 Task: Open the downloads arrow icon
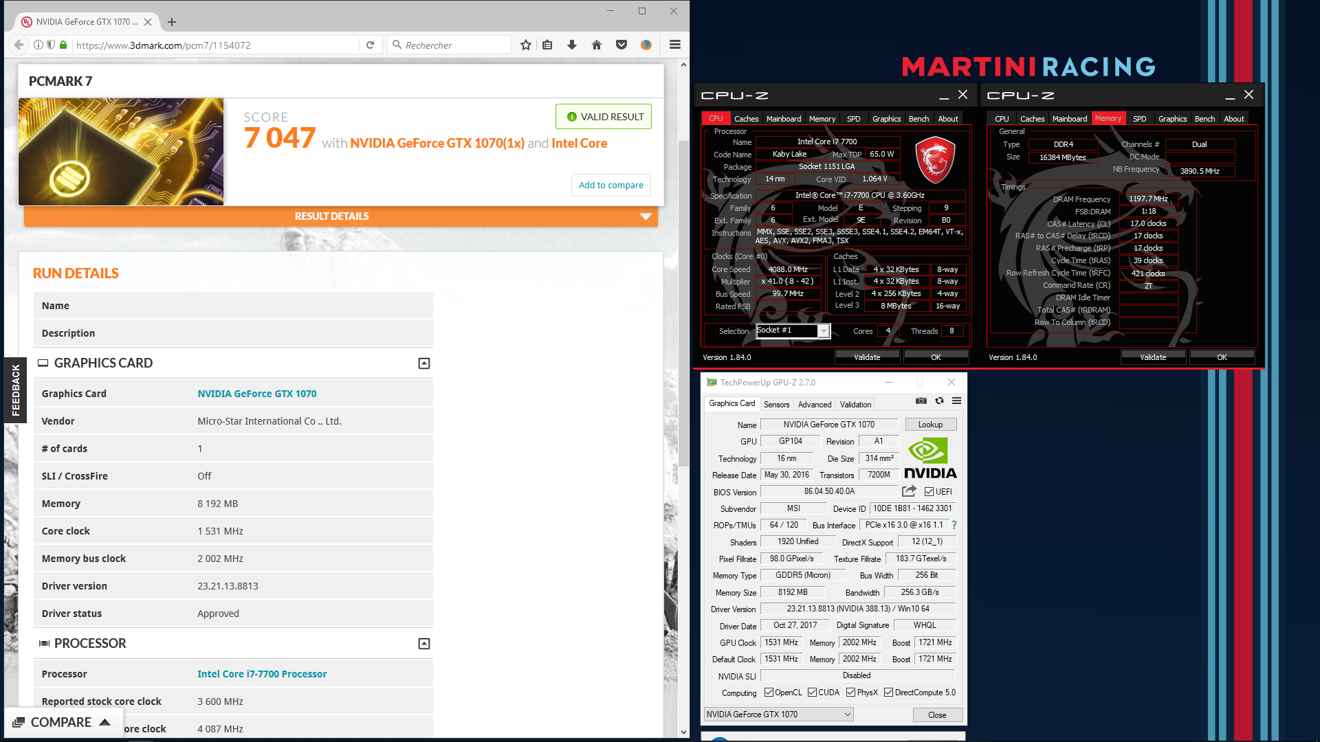pos(572,45)
